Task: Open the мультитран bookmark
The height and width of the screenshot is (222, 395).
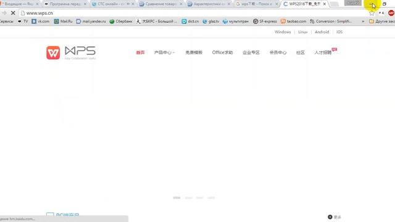Action: (236, 22)
